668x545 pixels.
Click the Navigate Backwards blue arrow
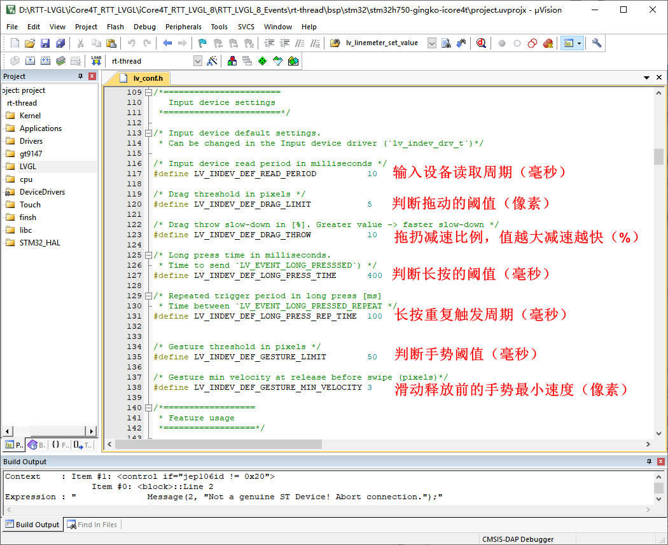click(x=167, y=43)
